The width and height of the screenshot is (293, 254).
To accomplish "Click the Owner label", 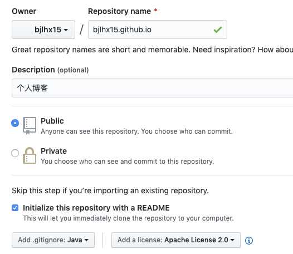I will 24,11.
